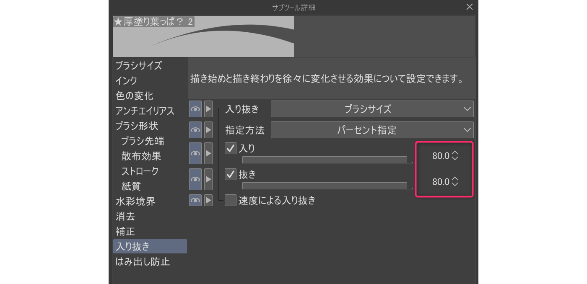Toggle eye icon for 速度による入り抜き row
587x284 pixels.
(195, 201)
